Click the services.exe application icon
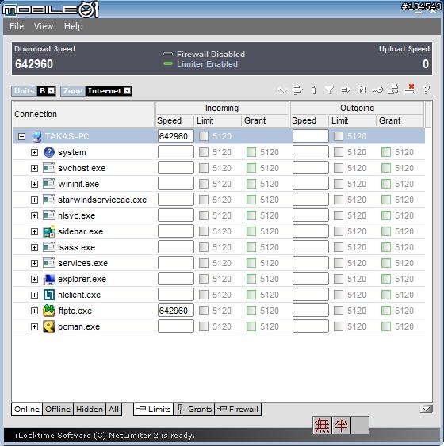Viewport: 444px width, 446px height. [49, 263]
